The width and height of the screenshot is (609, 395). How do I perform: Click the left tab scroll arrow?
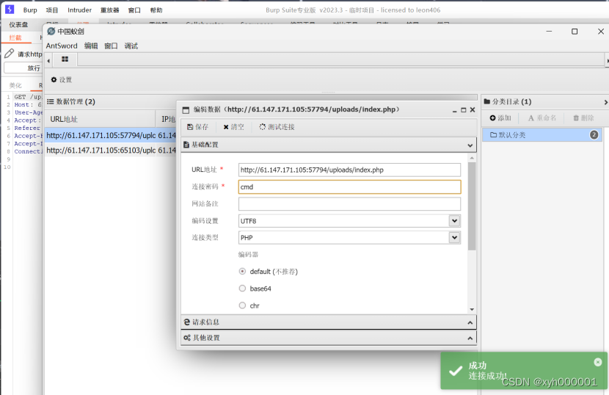(x=48, y=61)
